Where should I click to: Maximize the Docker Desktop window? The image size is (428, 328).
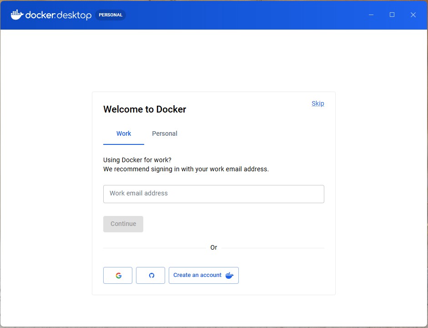tap(392, 15)
